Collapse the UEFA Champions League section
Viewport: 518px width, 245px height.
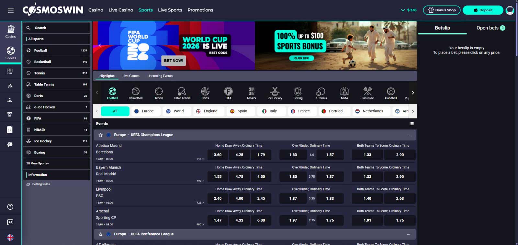pyautogui.click(x=408, y=135)
